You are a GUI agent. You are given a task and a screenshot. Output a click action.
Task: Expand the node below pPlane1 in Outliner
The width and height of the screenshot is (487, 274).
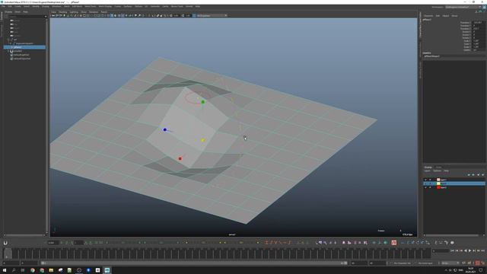tap(8, 51)
